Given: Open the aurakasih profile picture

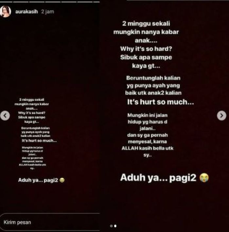Looking at the screenshot, I should click(x=5, y=11).
